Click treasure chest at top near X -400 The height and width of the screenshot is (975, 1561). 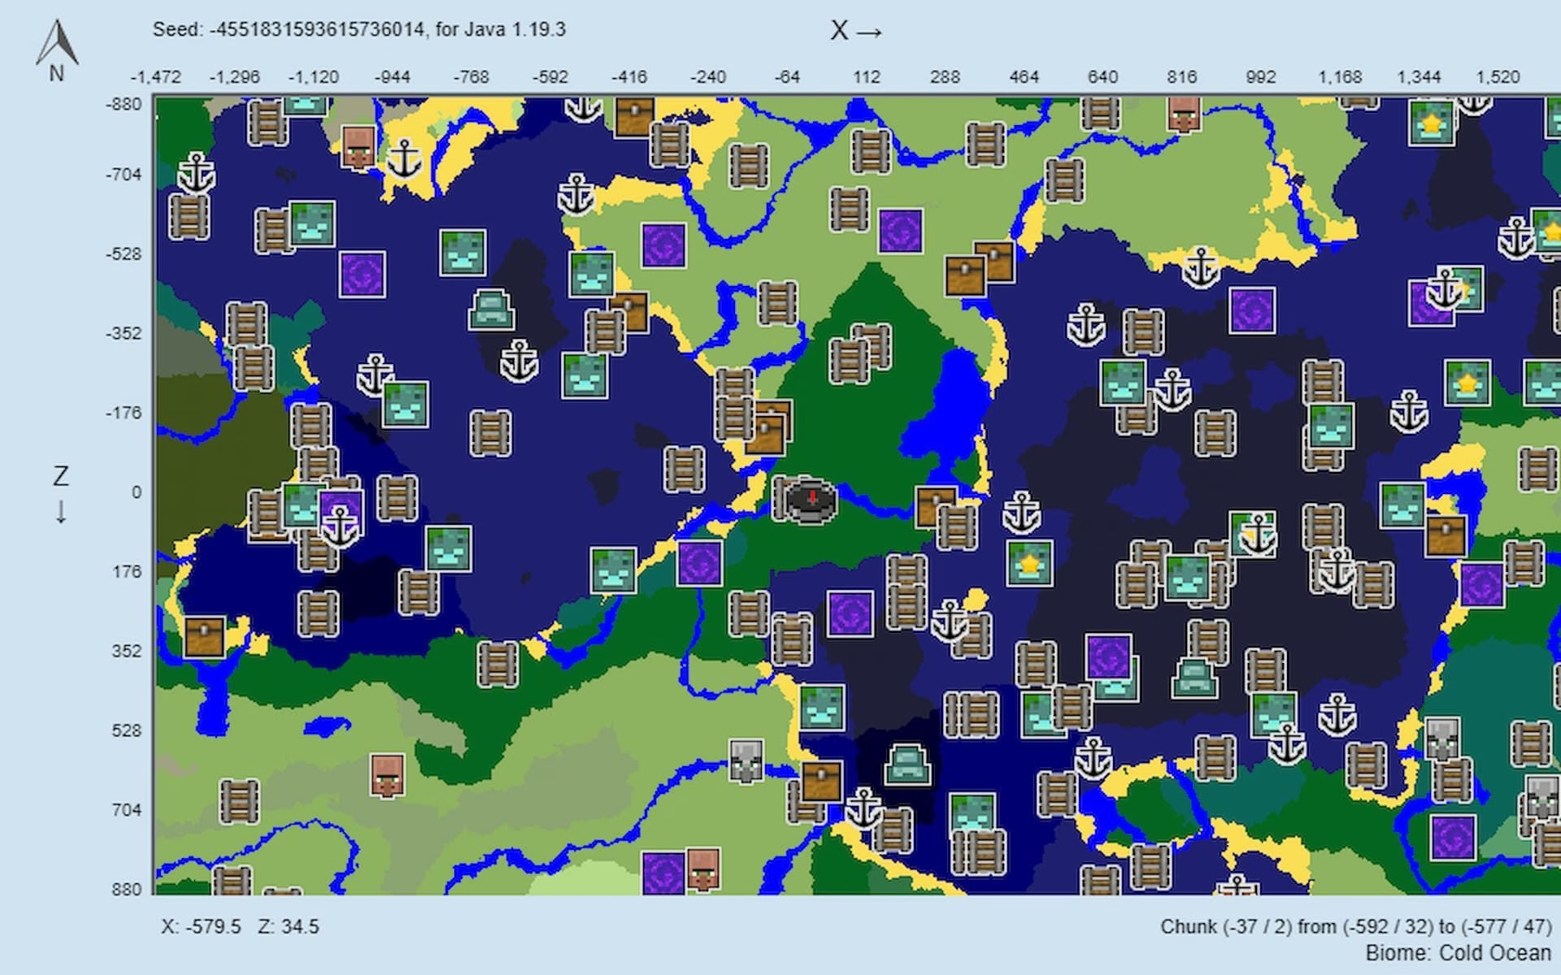pyautogui.click(x=635, y=116)
